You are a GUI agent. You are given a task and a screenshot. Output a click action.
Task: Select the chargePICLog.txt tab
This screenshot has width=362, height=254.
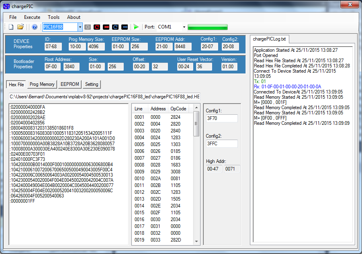pyautogui.click(x=270, y=39)
